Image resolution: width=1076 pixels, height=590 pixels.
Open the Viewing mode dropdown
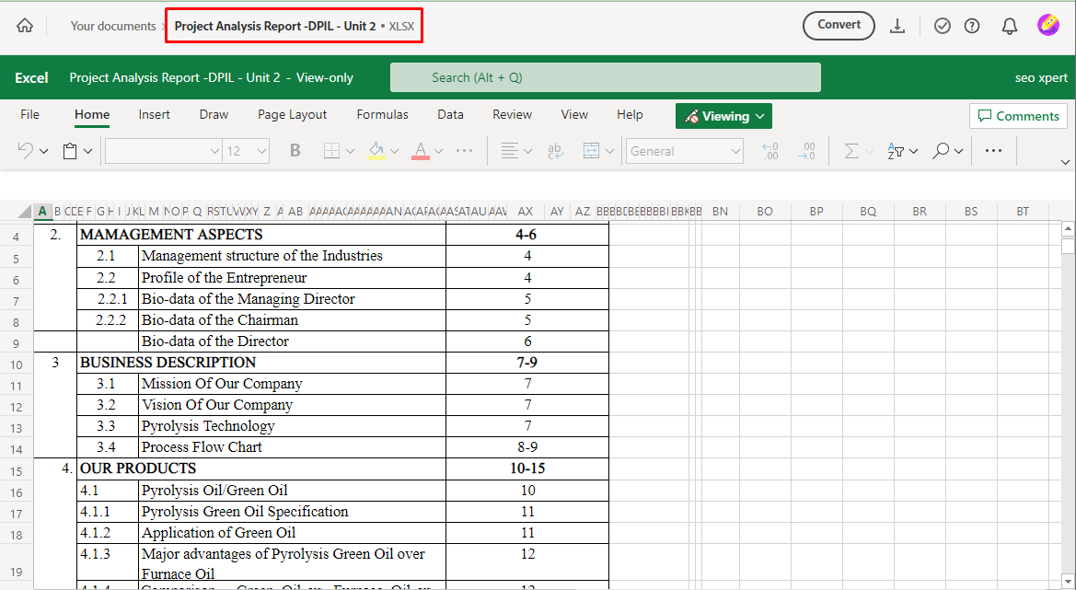[723, 115]
